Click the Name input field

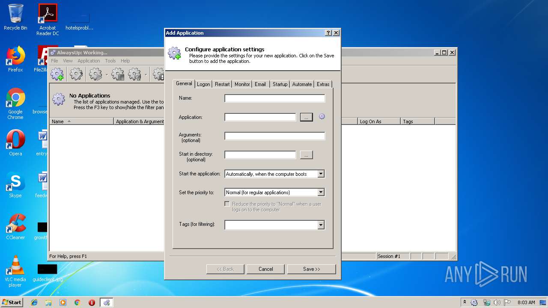(x=274, y=98)
